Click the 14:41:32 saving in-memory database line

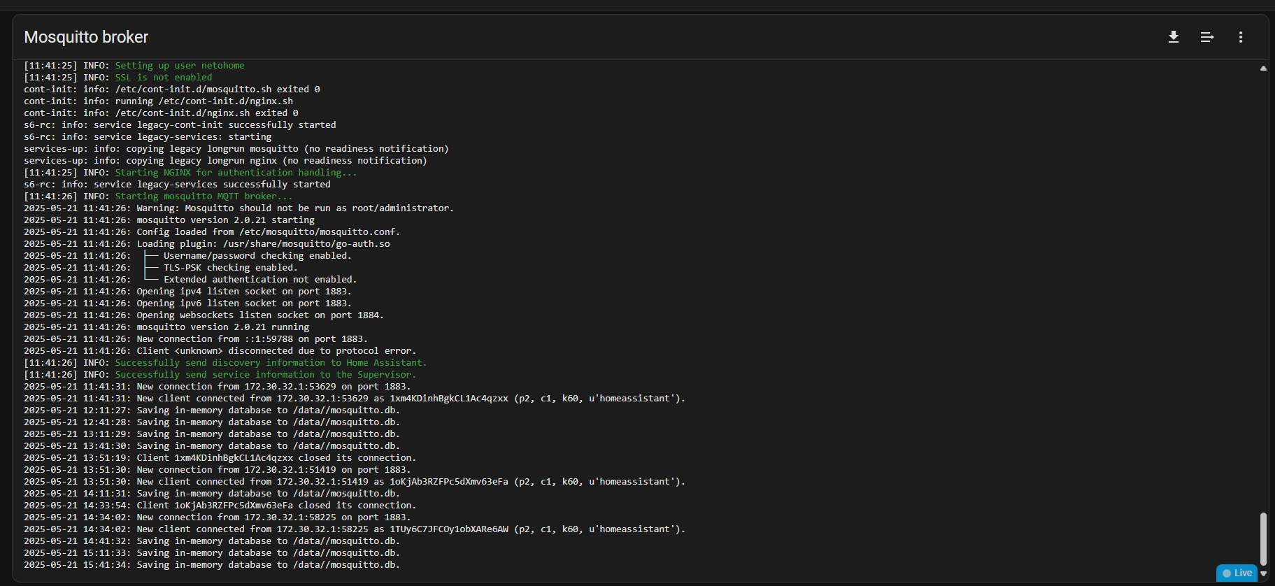212,541
